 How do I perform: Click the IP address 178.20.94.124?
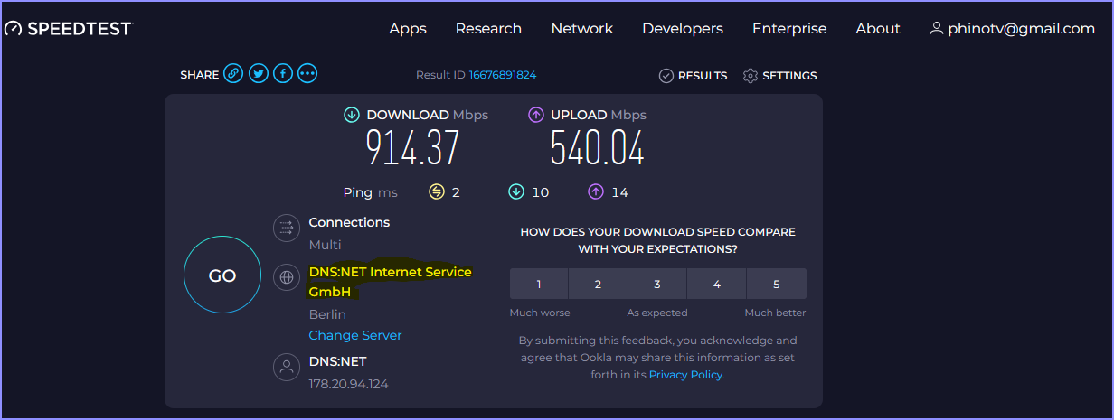[348, 384]
